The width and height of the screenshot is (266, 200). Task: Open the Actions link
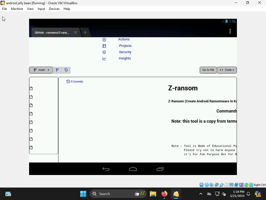click(124, 39)
